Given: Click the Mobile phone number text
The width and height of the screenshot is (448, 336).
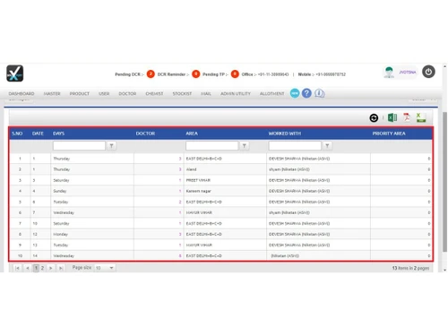Looking at the screenshot, I should (x=331, y=74).
